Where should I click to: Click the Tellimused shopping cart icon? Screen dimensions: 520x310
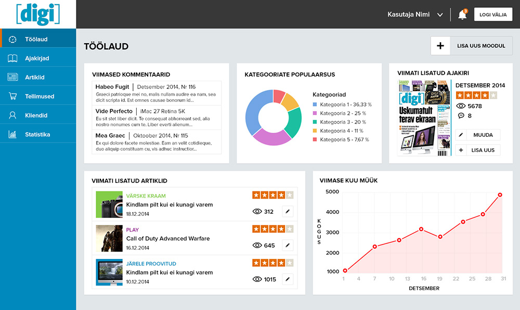(x=11, y=96)
